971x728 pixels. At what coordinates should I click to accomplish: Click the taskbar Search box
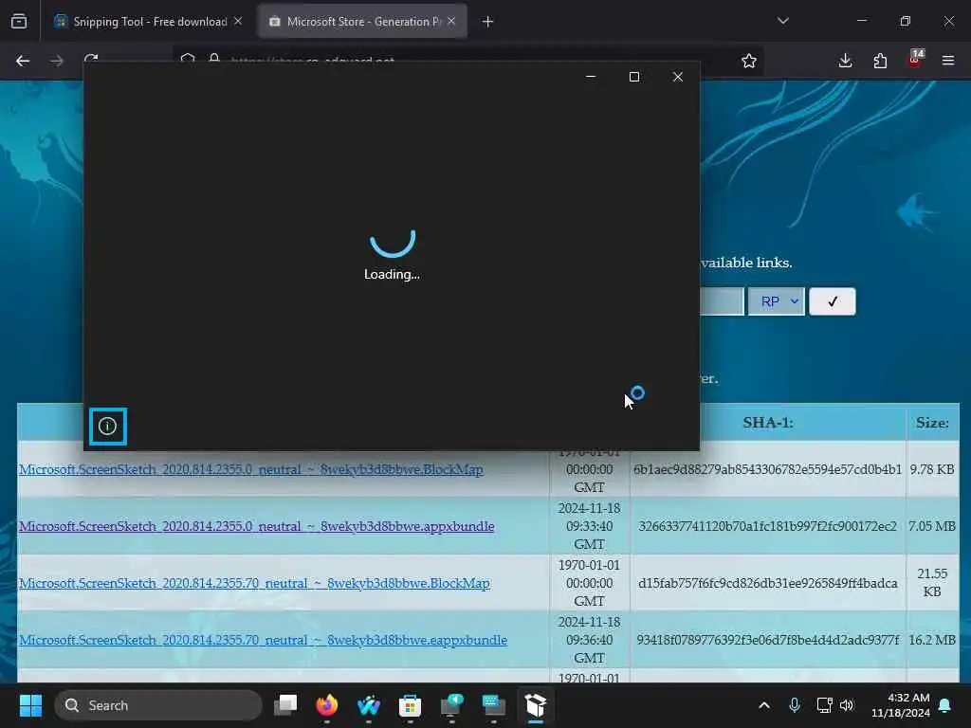158,705
